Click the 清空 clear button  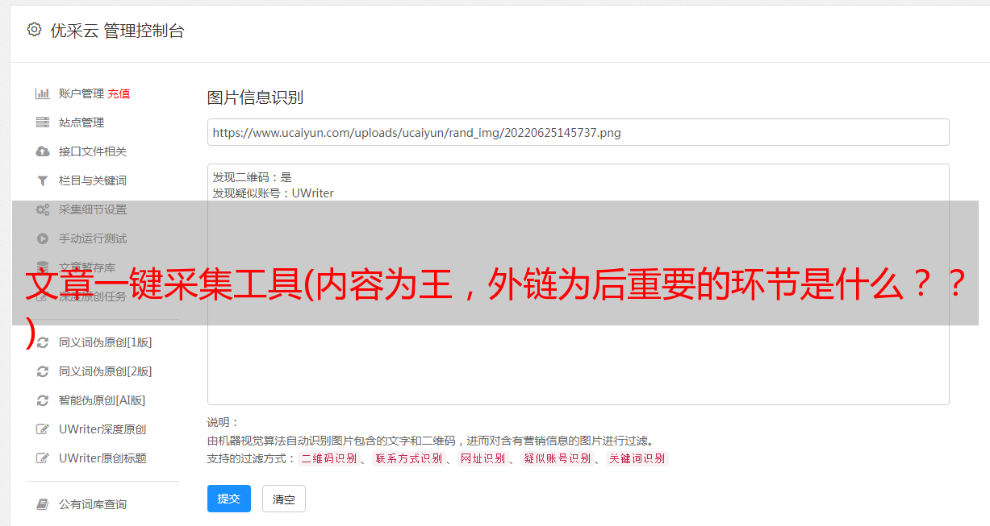(x=284, y=499)
